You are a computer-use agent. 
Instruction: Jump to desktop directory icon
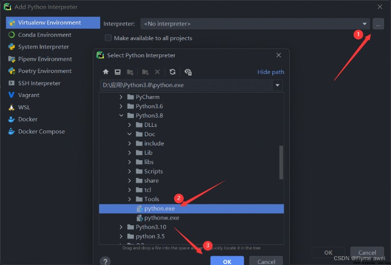tap(118, 72)
